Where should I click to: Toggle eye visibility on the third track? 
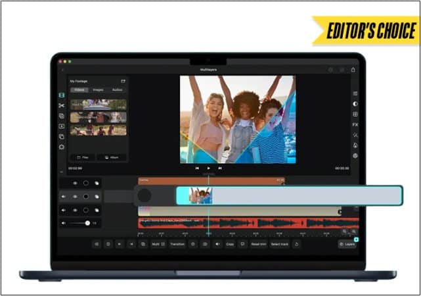click(75, 210)
